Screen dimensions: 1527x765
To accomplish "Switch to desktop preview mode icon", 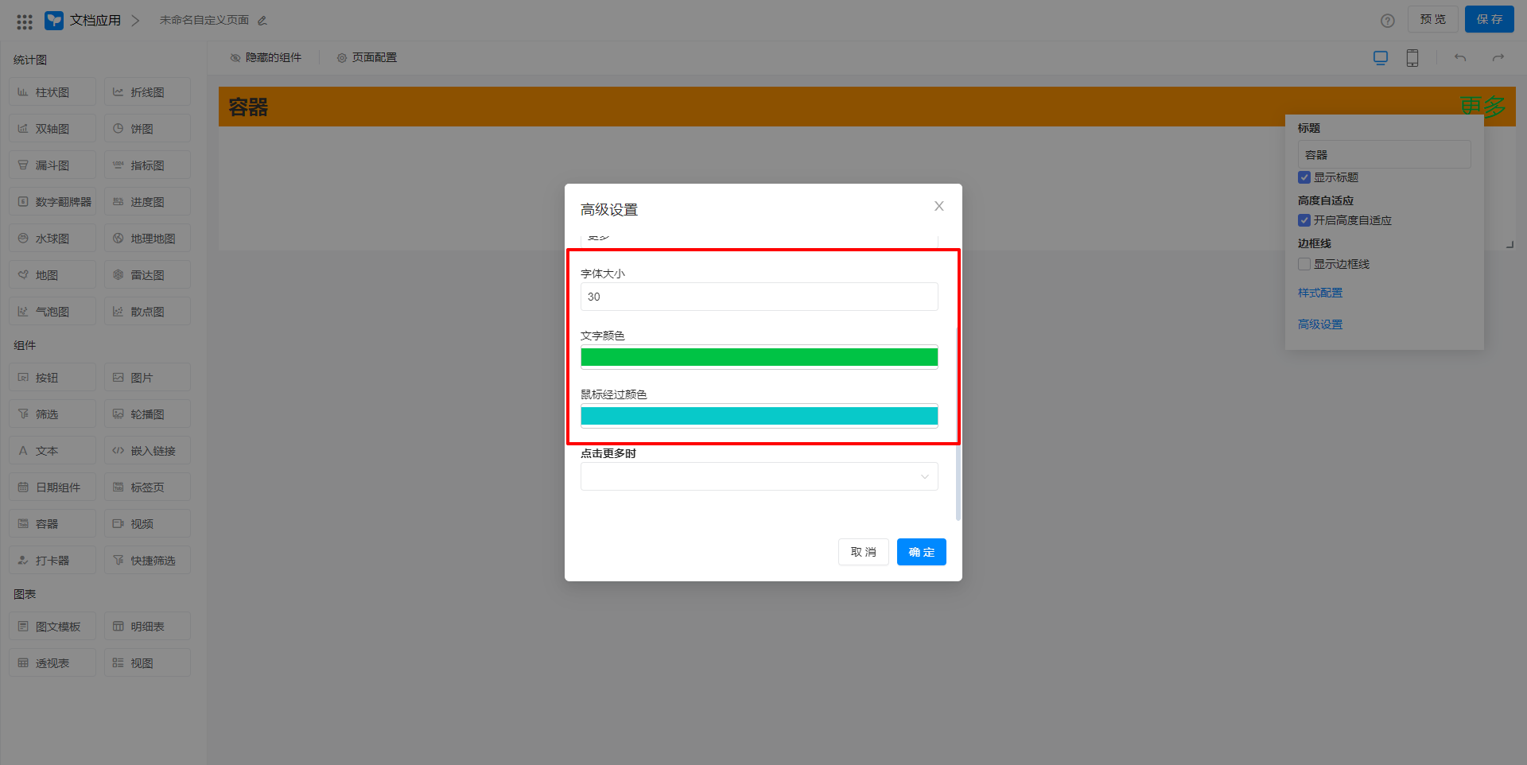I will (1380, 58).
